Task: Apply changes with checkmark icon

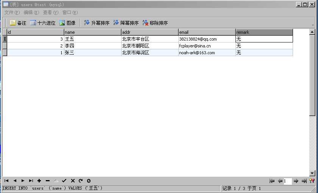Action: (x=64, y=180)
